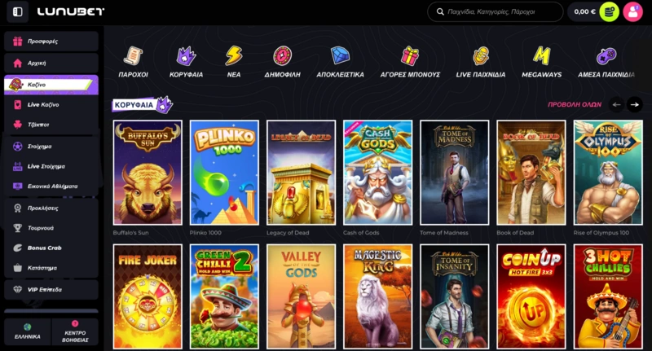The image size is (652, 351).
Task: Click the Legacy of Dead title text
Action: 288,233
